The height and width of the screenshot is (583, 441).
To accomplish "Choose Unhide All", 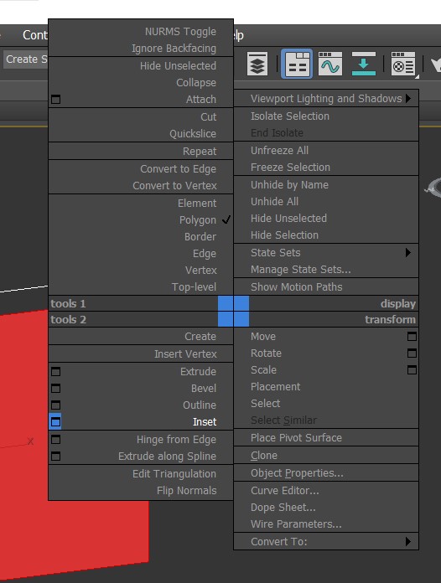I will [x=275, y=202].
